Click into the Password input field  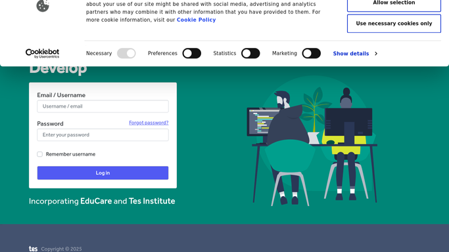(x=103, y=135)
